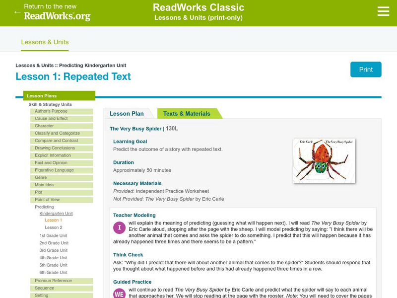The image size is (397, 298).
Task: Select Lesson 2 in the sidebar
Action: click(54, 227)
